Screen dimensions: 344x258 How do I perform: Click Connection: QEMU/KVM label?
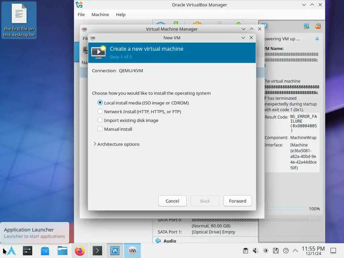tap(118, 71)
